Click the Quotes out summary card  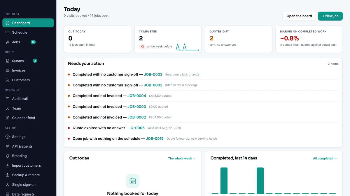(x=238, y=39)
